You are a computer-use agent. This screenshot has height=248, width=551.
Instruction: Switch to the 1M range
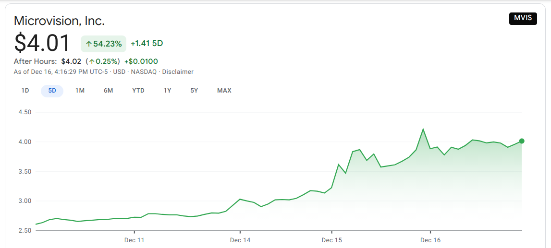coord(80,91)
